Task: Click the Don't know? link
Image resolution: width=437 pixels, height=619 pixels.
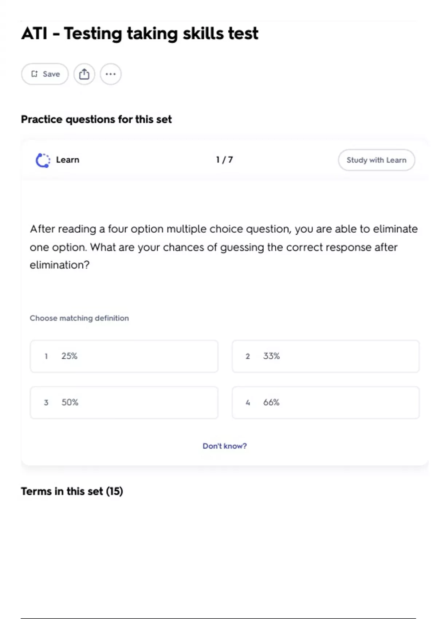Action: 225,446
